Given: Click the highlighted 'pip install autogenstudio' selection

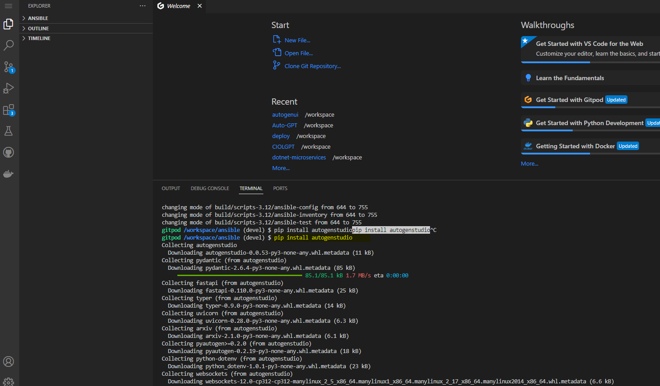Looking at the screenshot, I should tap(391, 230).
